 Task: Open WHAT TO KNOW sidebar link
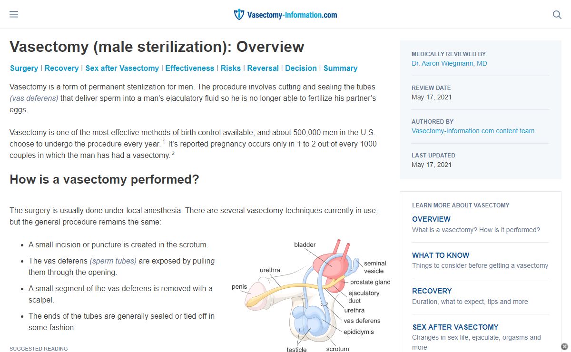click(441, 255)
